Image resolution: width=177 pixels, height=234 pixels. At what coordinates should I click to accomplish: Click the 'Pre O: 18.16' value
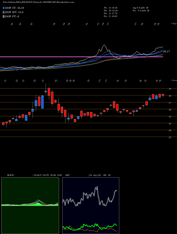pyautogui.click(x=111, y=7)
